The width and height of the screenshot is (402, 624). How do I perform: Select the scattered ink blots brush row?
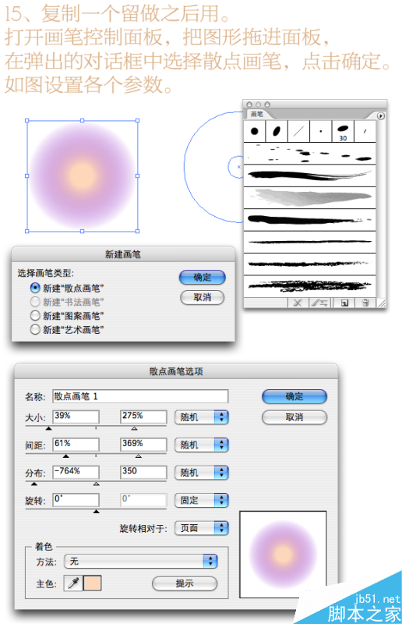pos(310,153)
